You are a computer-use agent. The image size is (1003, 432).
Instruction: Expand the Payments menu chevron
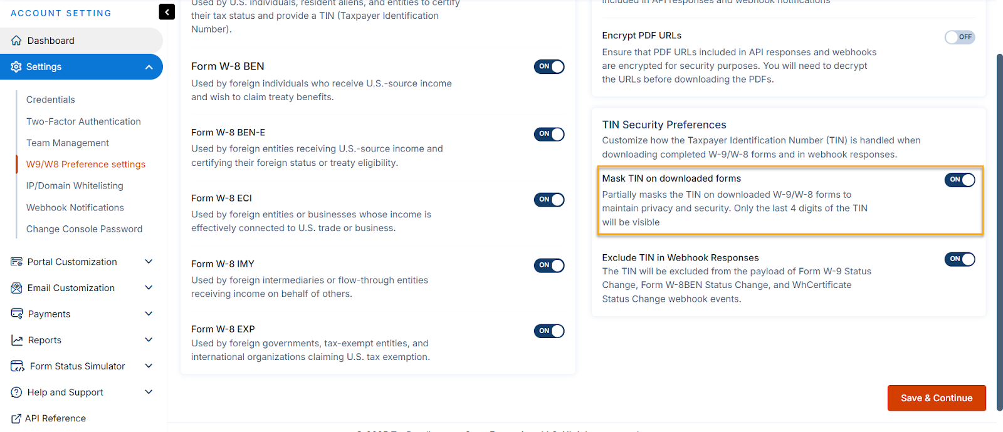click(149, 314)
